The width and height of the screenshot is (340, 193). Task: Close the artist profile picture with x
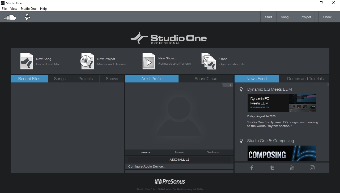(x=231, y=85)
